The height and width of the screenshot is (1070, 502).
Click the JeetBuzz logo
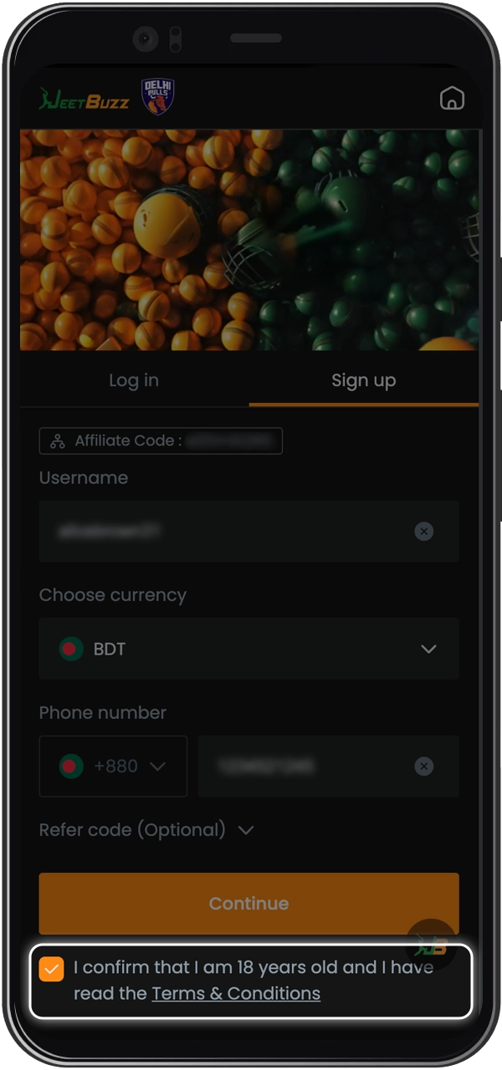tap(85, 99)
